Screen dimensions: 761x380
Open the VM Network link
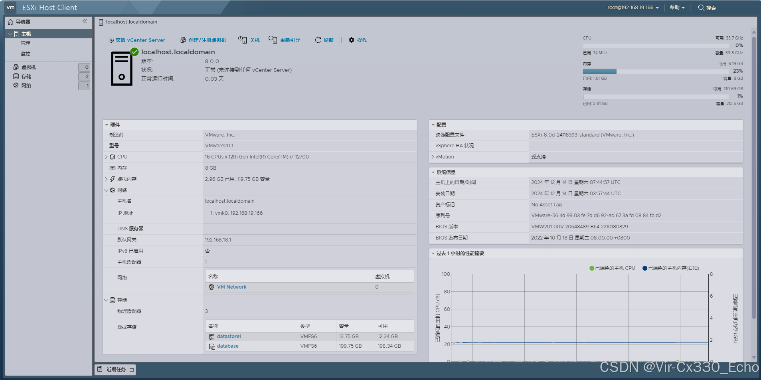tap(231, 287)
